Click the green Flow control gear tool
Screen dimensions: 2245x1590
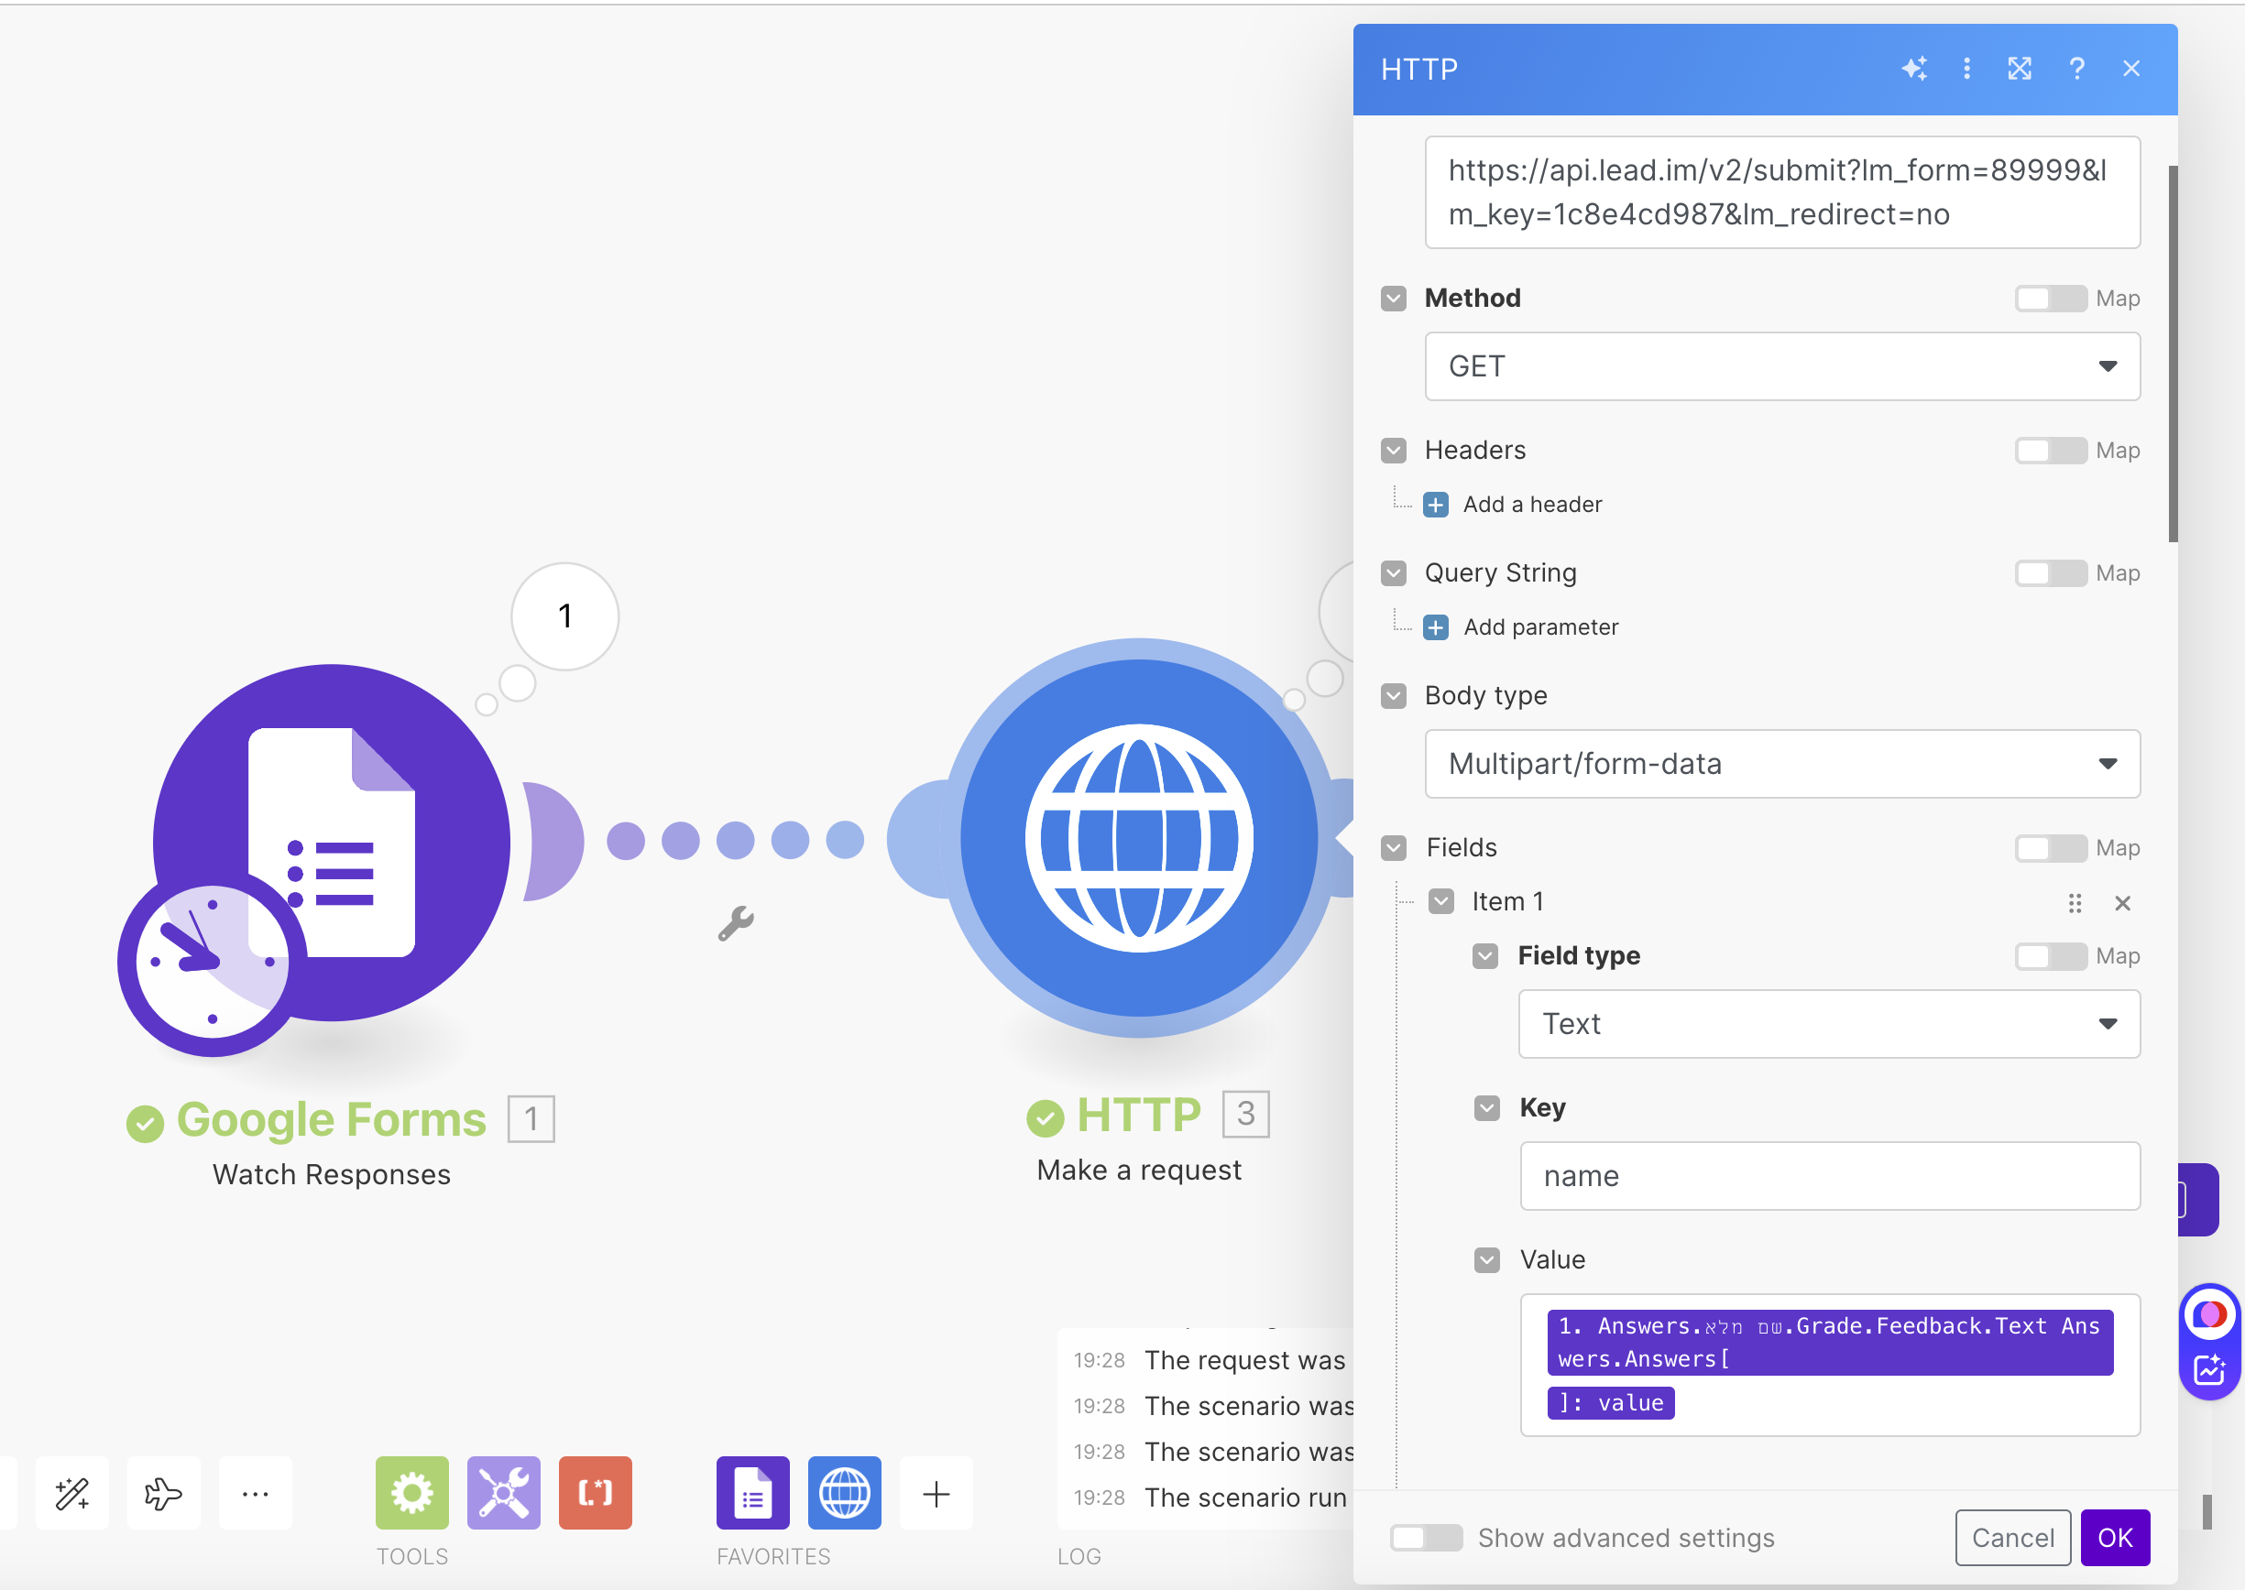click(x=411, y=1492)
